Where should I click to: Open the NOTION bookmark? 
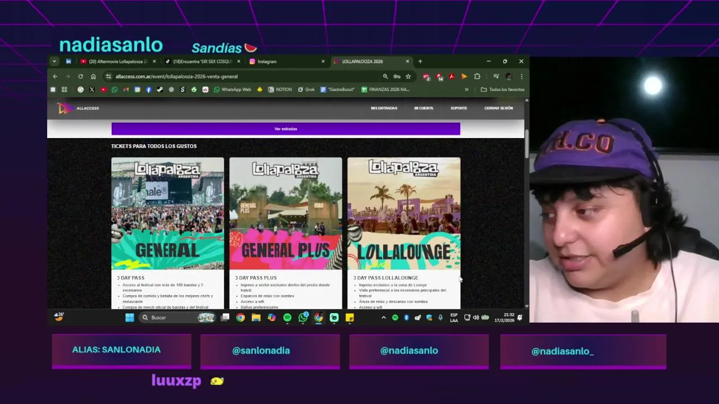click(x=280, y=89)
